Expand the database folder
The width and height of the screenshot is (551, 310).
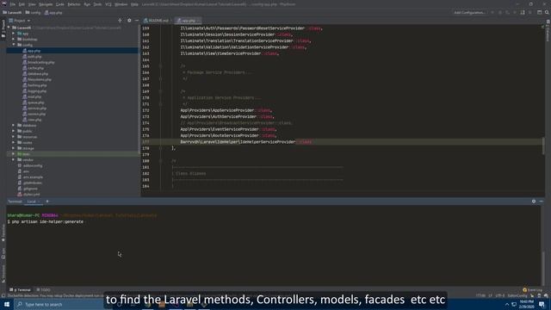[x=14, y=125]
